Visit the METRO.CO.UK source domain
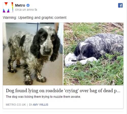The height and width of the screenshot is (114, 127). [x=16, y=105]
